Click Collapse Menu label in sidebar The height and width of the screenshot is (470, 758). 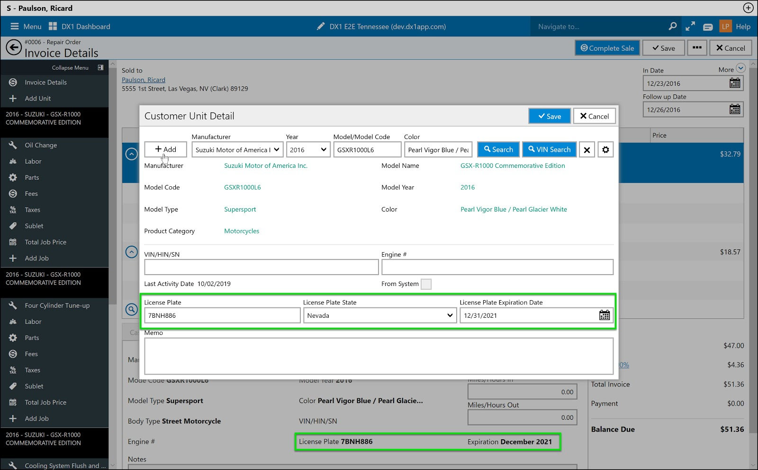pyautogui.click(x=70, y=68)
